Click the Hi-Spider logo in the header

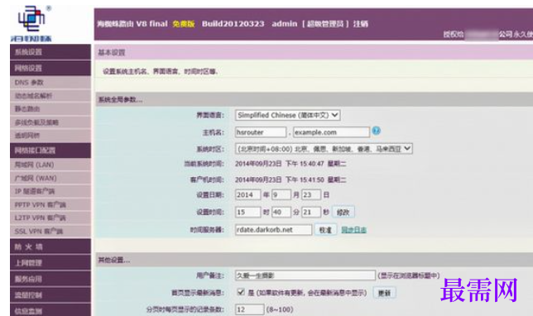tap(31, 23)
